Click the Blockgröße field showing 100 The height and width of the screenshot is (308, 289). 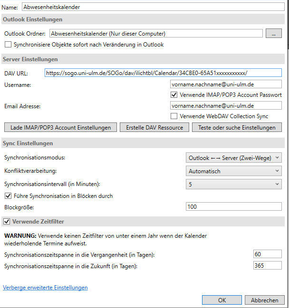[x=234, y=206]
